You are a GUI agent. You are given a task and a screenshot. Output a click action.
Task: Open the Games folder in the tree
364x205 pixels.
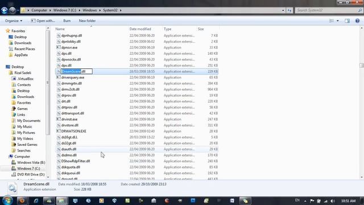coord(22,109)
